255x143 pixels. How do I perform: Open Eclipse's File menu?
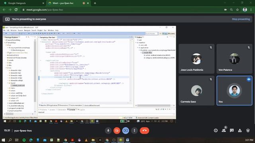click(x=4, y=30)
